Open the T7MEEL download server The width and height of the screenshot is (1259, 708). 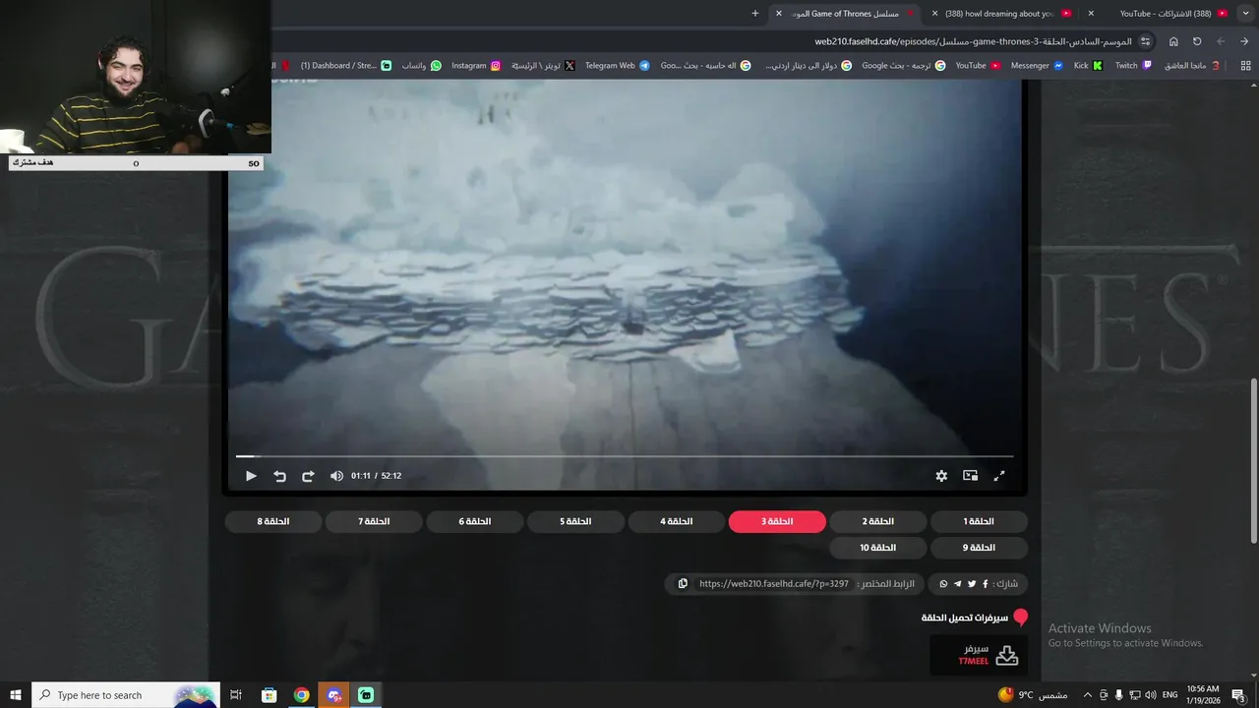(979, 655)
